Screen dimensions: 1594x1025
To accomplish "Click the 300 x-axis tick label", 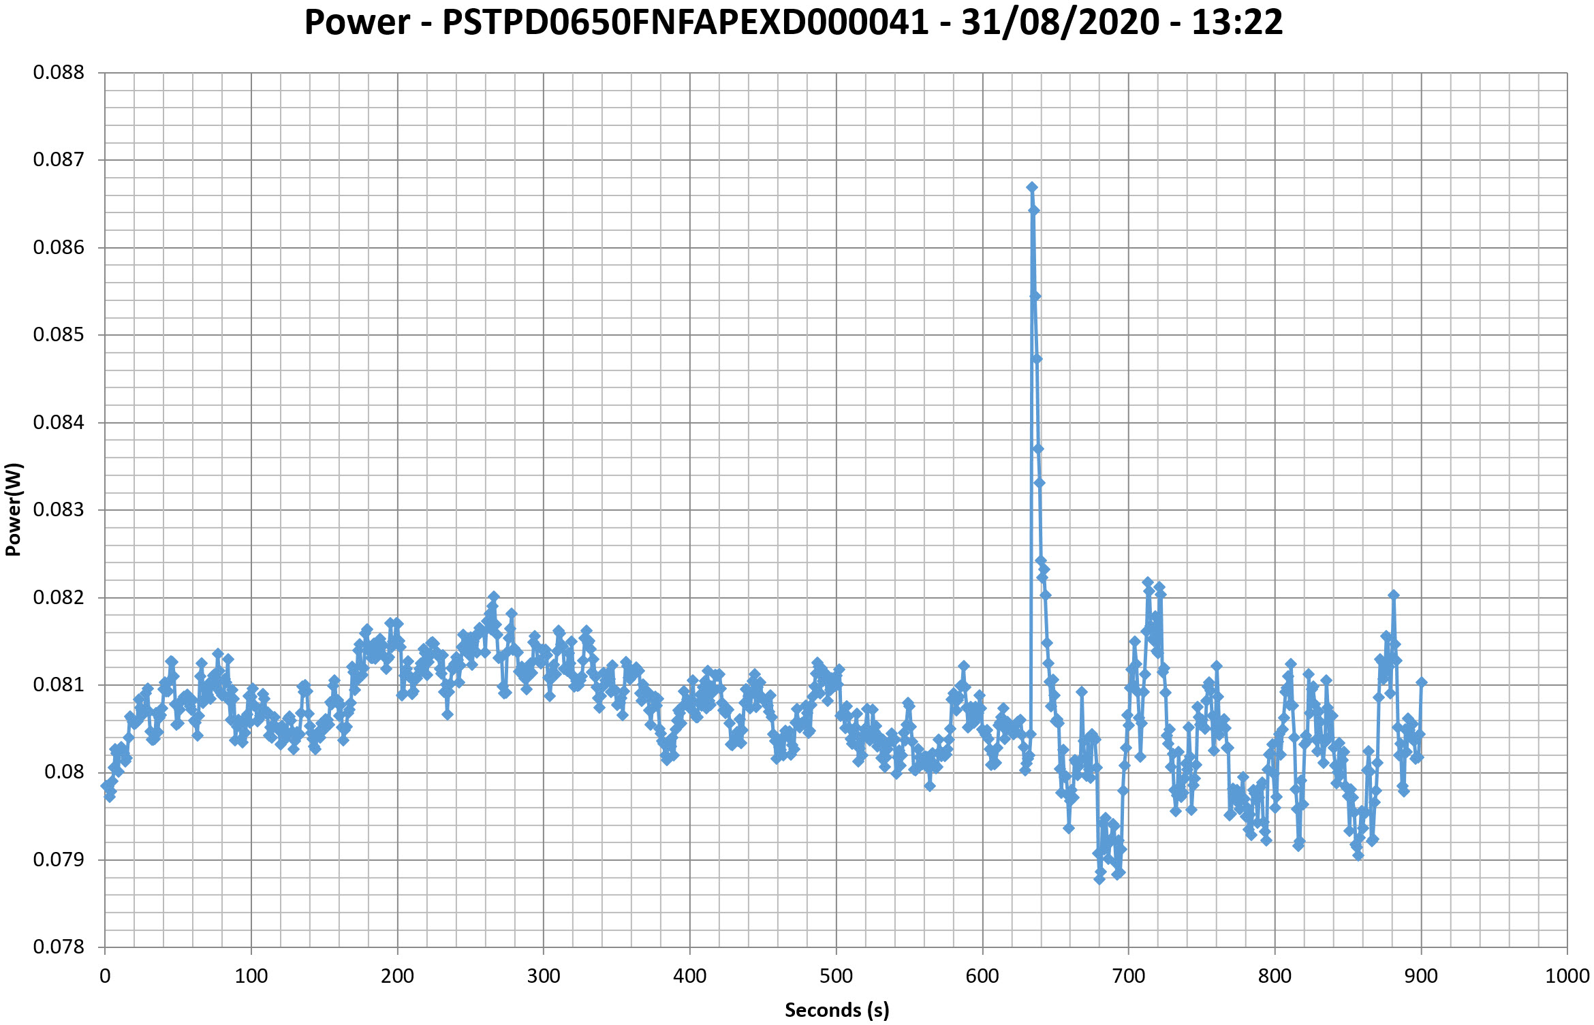I will (x=544, y=976).
